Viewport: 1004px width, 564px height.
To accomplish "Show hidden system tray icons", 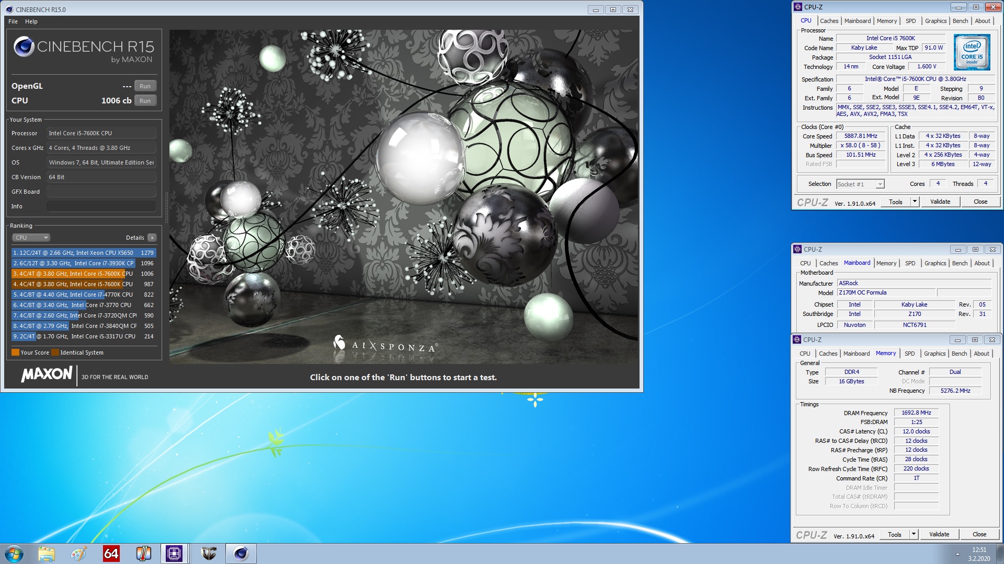I will [x=957, y=554].
